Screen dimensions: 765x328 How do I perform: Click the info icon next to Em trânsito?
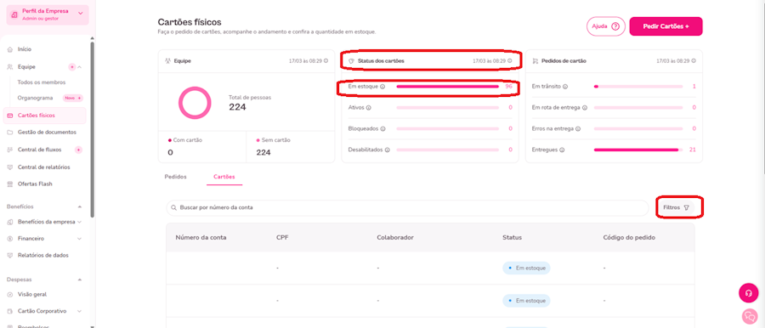pyautogui.click(x=565, y=87)
